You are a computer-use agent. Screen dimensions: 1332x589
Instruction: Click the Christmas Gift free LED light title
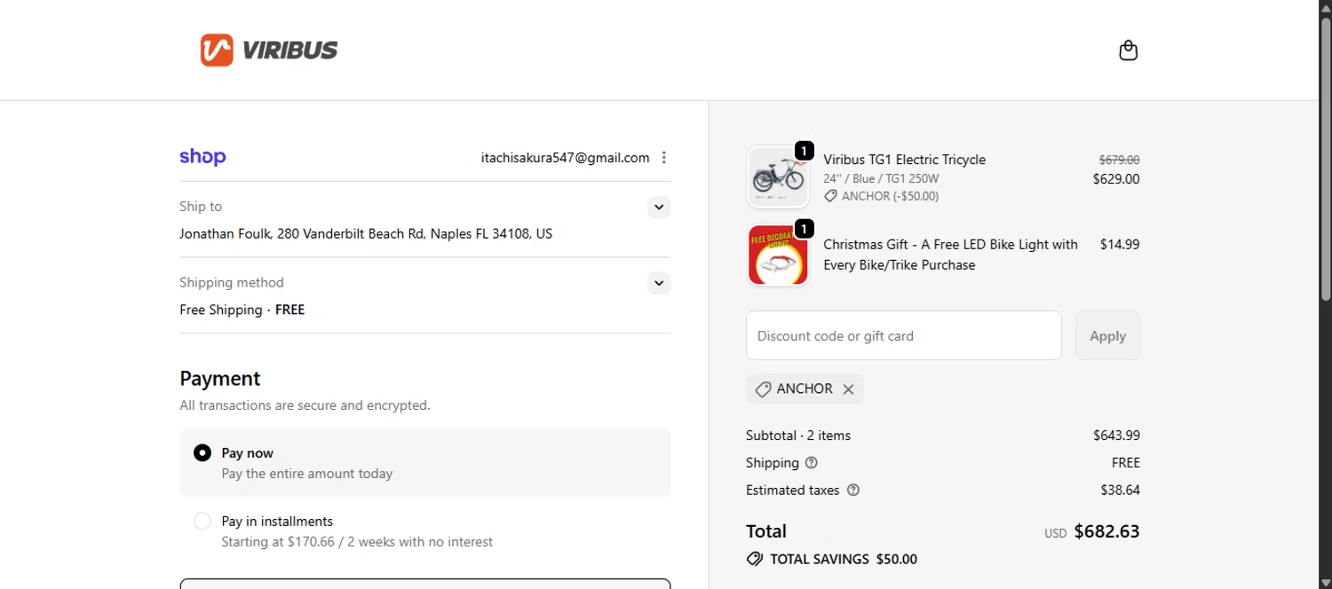coord(950,255)
